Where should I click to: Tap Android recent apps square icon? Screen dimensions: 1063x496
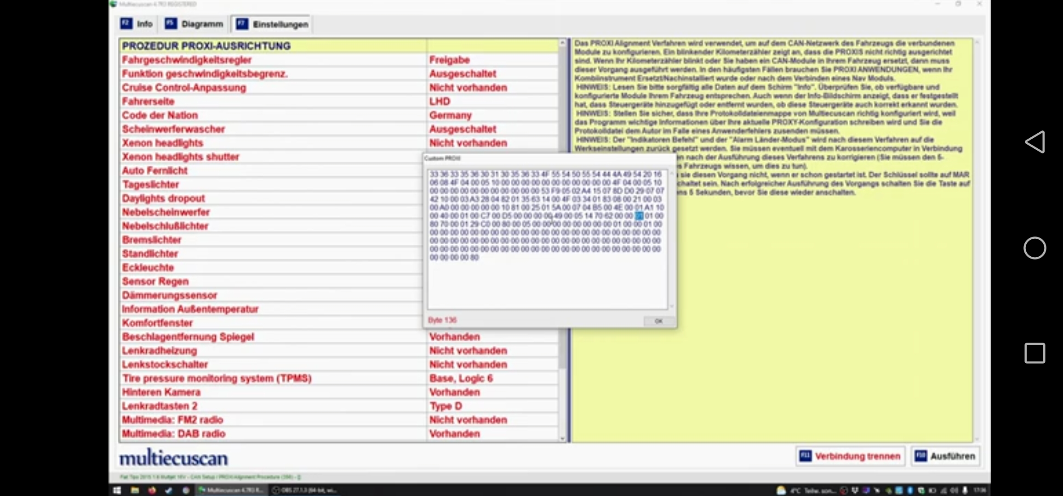pos(1034,353)
